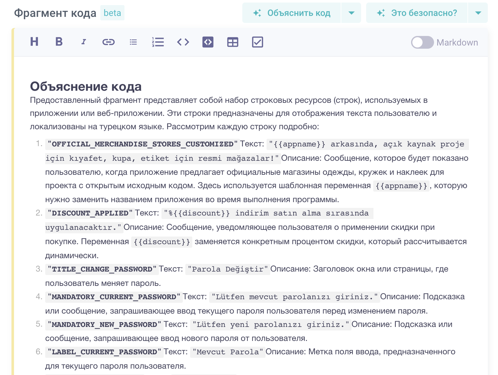Add a checkbox task list

[258, 42]
